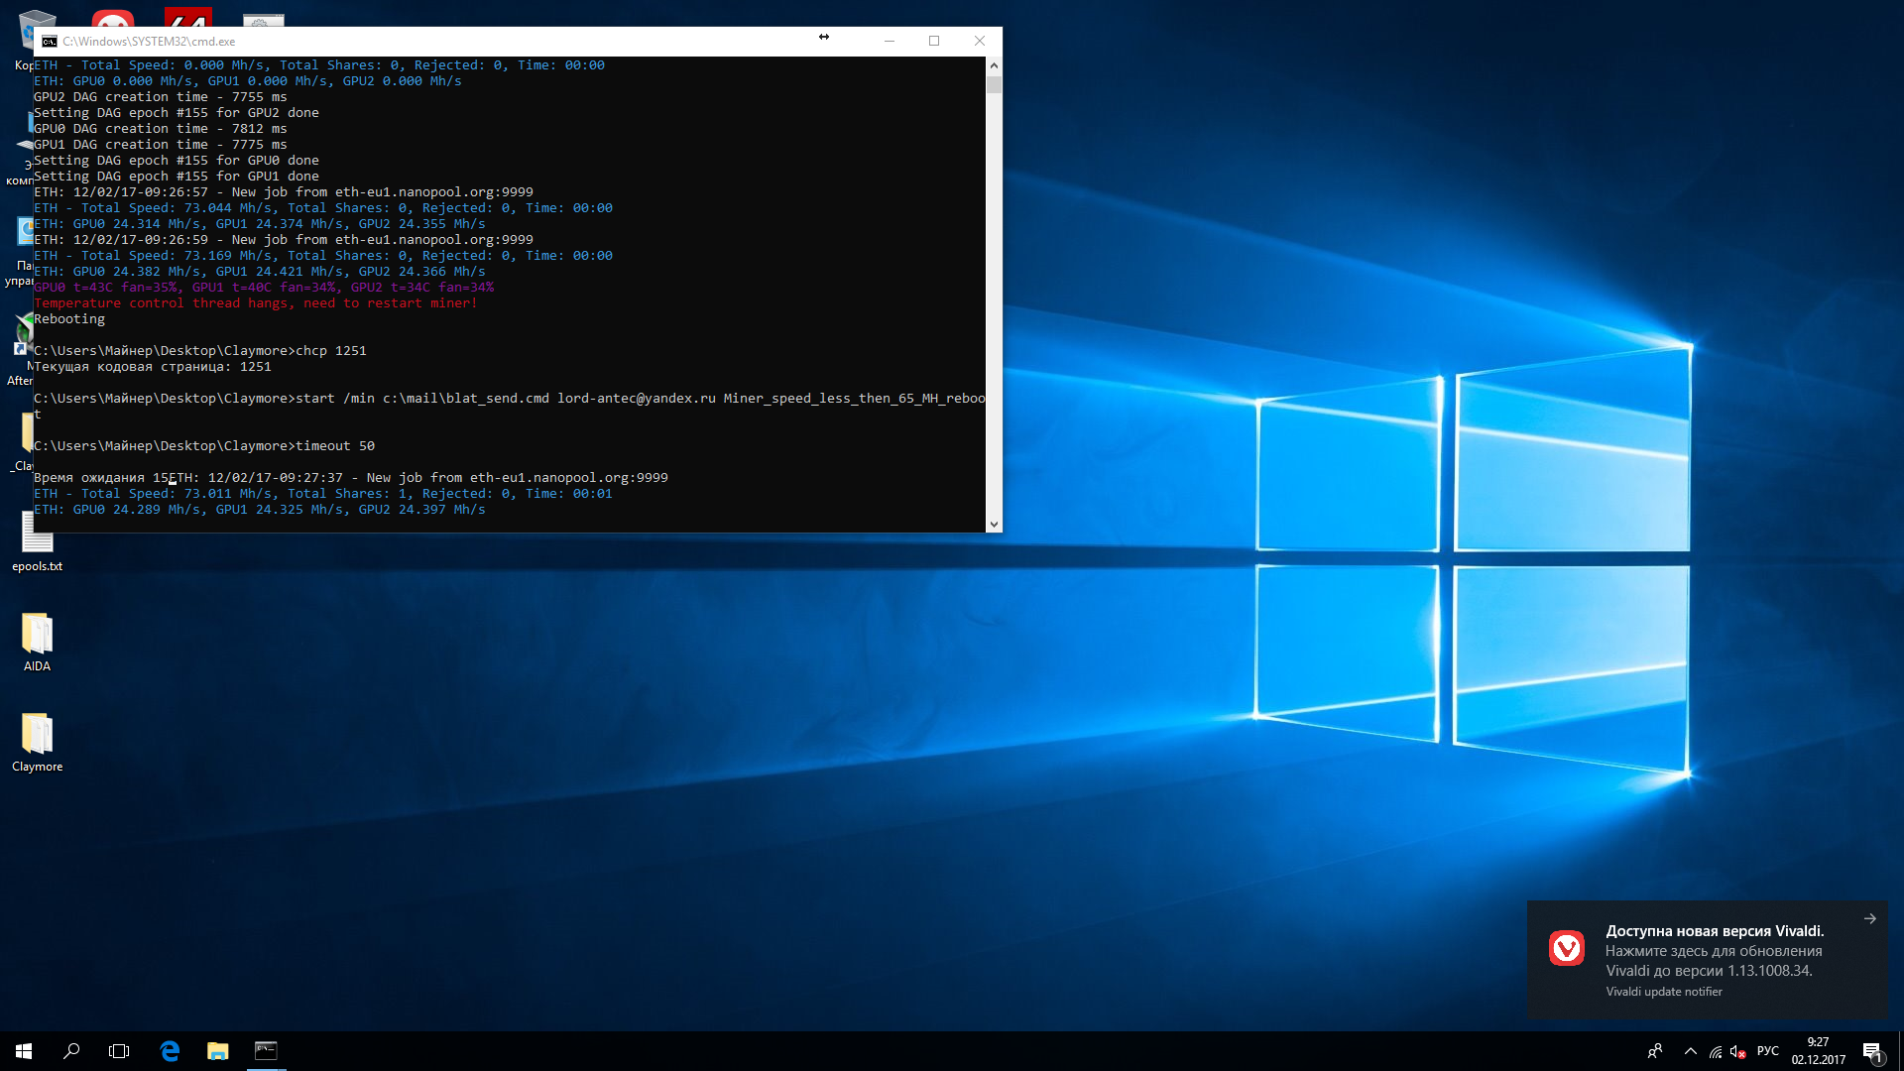Dismiss Vivaldi notification with the arrow
Screen dimensions: 1904x1071
click(x=1869, y=919)
